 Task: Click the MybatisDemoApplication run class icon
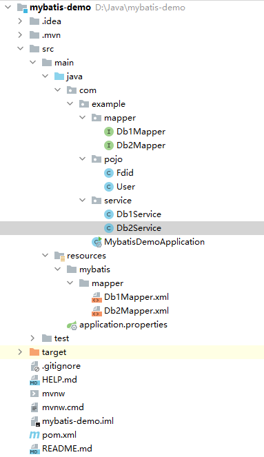[97, 242]
